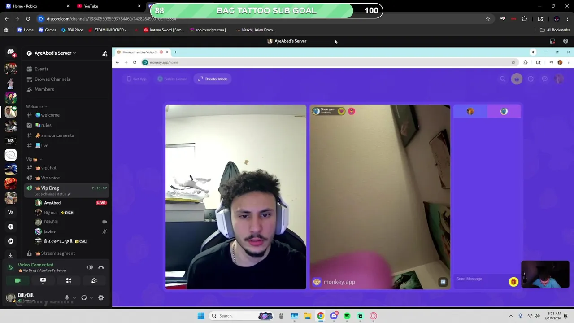Show hidden system tray icons chevron
Screen dimensions: 574x323
click(x=510, y=316)
